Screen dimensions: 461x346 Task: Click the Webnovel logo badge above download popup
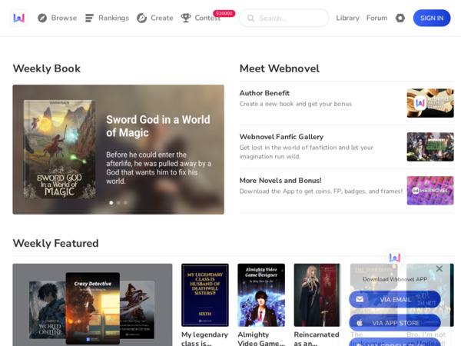point(395,258)
